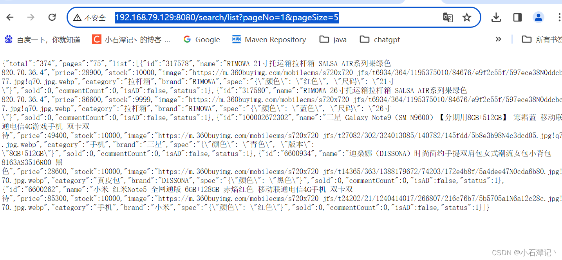Click the 8163AS3516R00 model text

pyautogui.click(x=27, y=163)
